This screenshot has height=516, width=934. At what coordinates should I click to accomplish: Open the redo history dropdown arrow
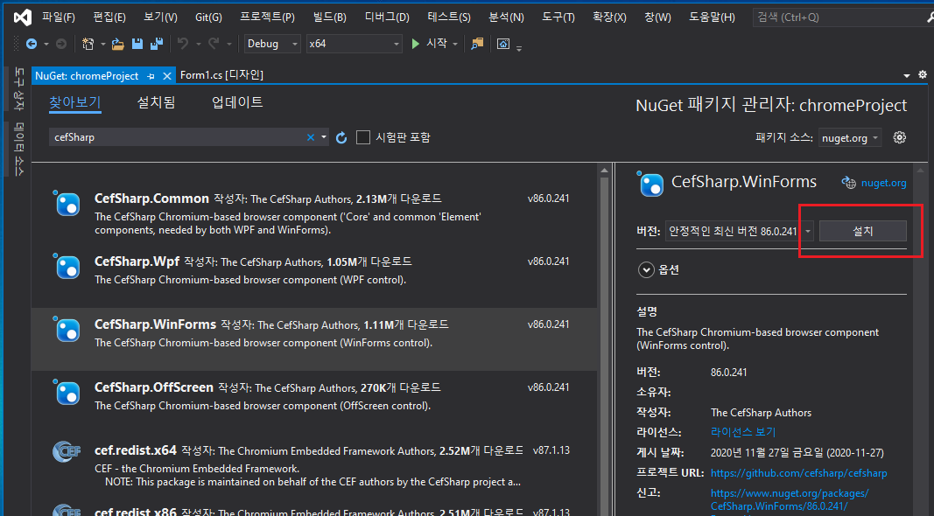tap(228, 44)
